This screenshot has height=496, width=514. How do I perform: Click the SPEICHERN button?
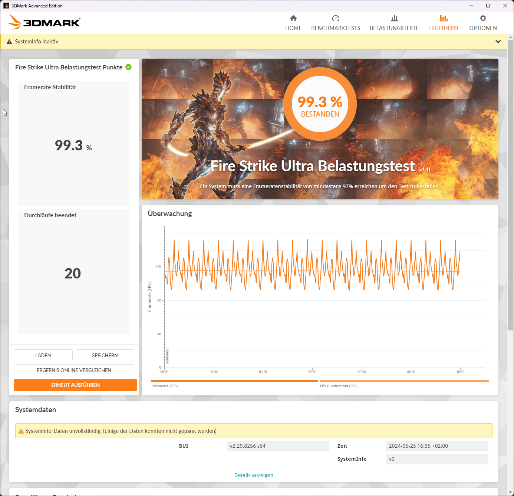(105, 355)
